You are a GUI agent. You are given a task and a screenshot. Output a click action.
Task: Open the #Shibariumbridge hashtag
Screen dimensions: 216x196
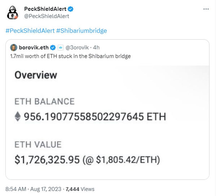tap(82, 30)
